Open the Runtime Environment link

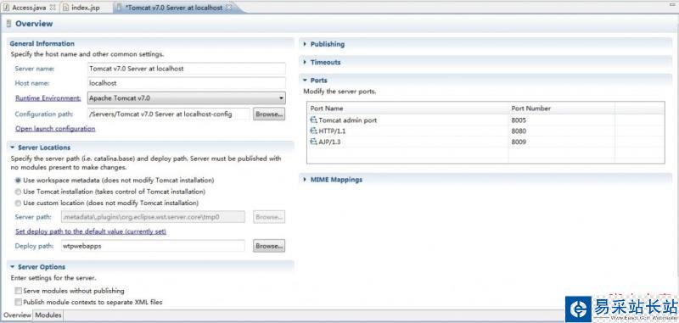[48, 98]
